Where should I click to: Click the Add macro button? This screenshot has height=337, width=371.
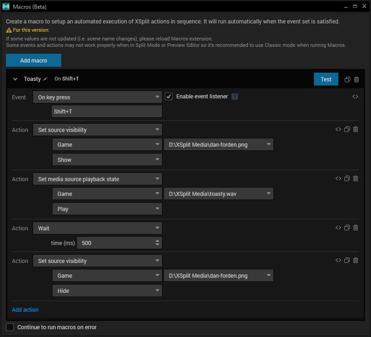[34, 60]
